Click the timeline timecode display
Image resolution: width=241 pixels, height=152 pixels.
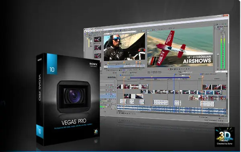pyautogui.click(x=112, y=77)
